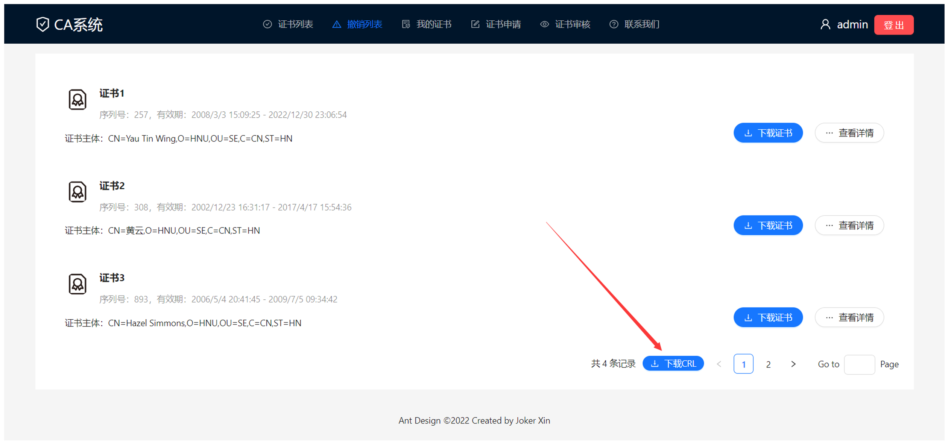Viewport: 948px width, 443px height.
Task: Click the previous page left chevron
Action: point(719,364)
